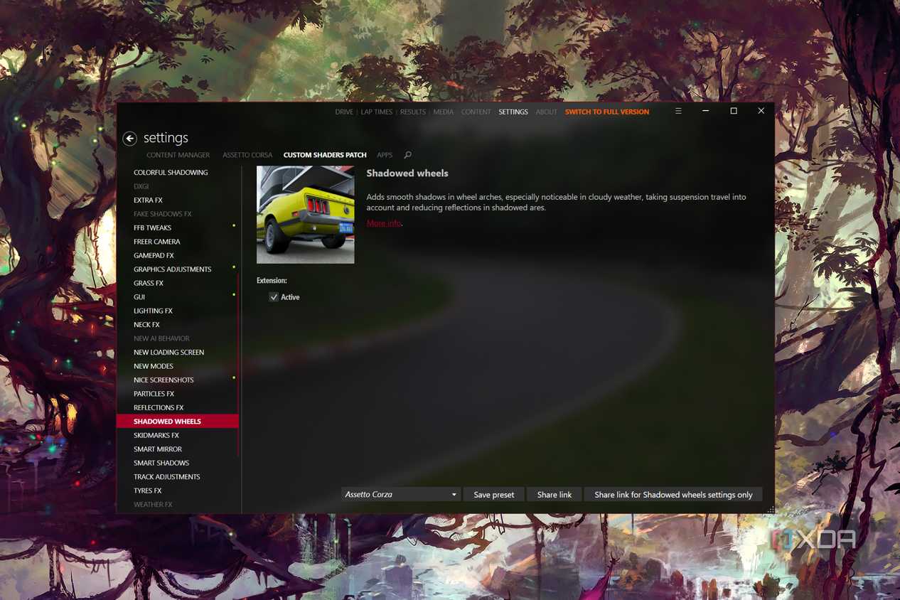900x600 pixels.
Task: Open the More info link
Action: 382,223
